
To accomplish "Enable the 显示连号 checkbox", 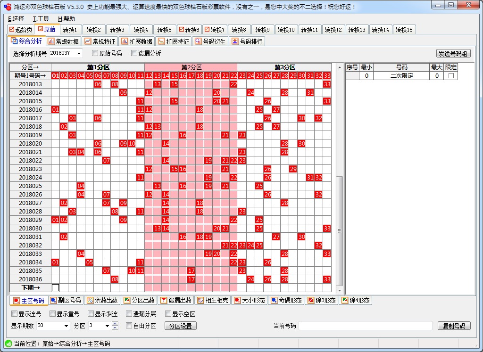I will (x=14, y=314).
